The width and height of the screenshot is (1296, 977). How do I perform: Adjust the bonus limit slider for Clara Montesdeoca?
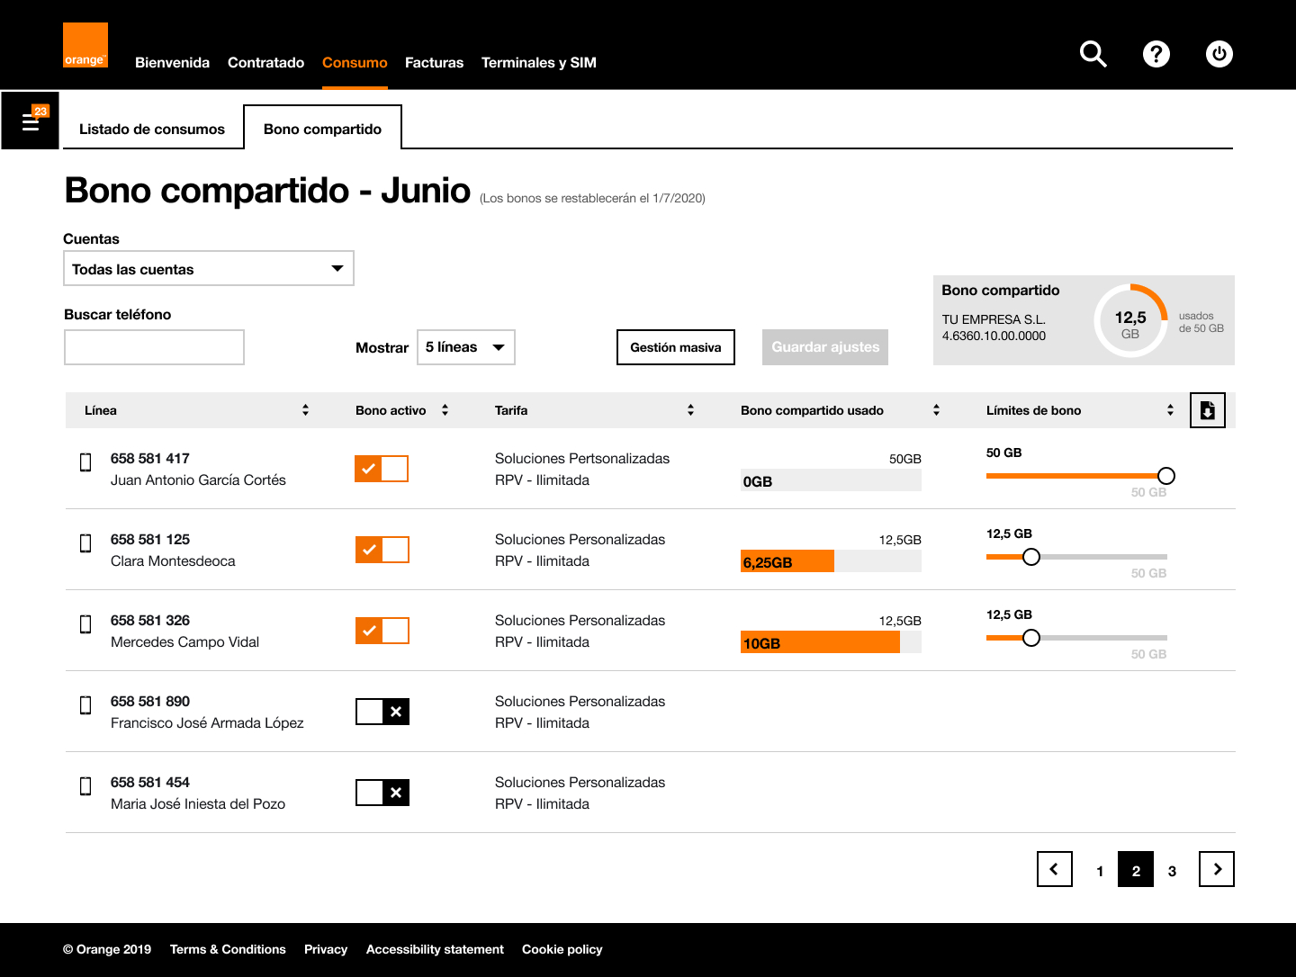pos(1031,557)
